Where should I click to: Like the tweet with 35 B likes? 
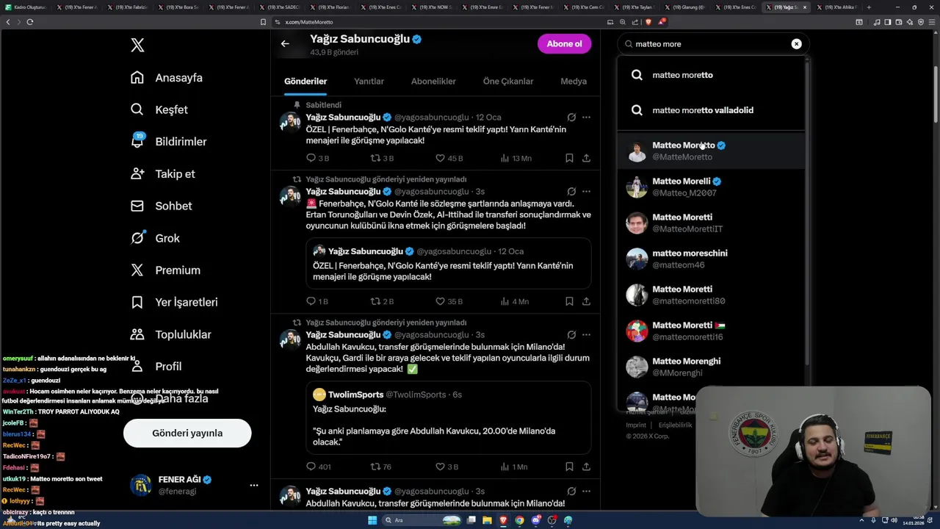pyautogui.click(x=448, y=301)
